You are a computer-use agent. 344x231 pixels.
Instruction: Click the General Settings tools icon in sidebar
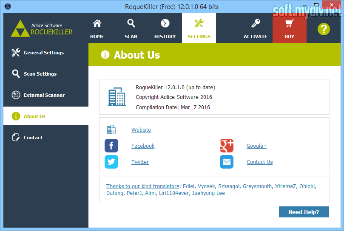pos(16,53)
